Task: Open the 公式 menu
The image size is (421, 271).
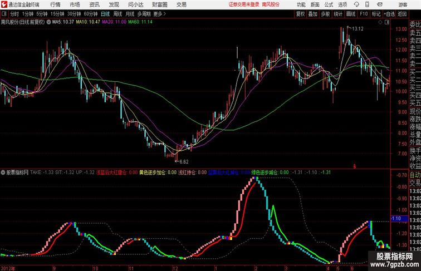Action: coord(329,4)
